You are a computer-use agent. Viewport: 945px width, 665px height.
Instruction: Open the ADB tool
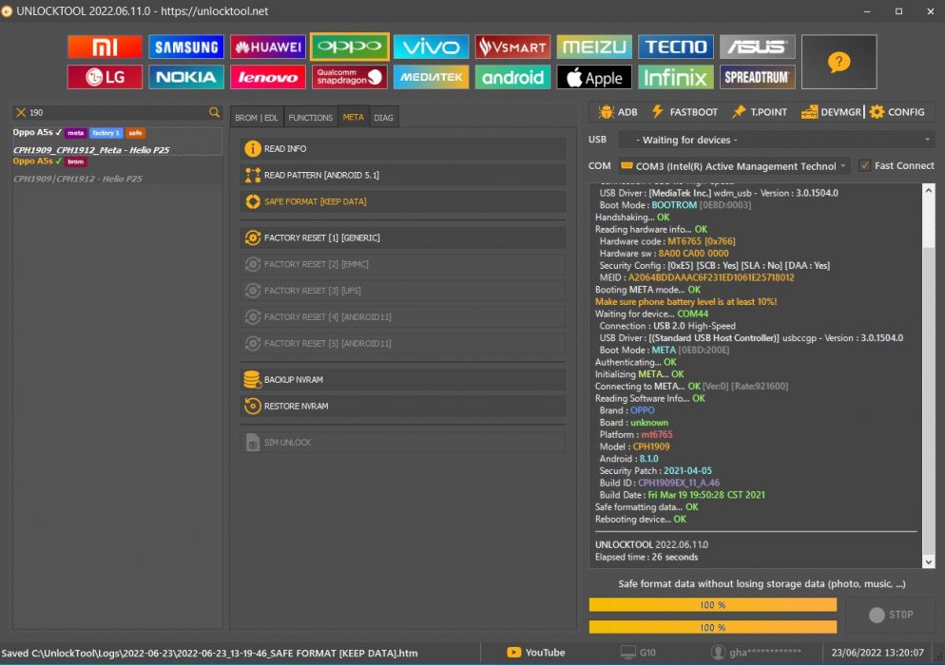(618, 112)
